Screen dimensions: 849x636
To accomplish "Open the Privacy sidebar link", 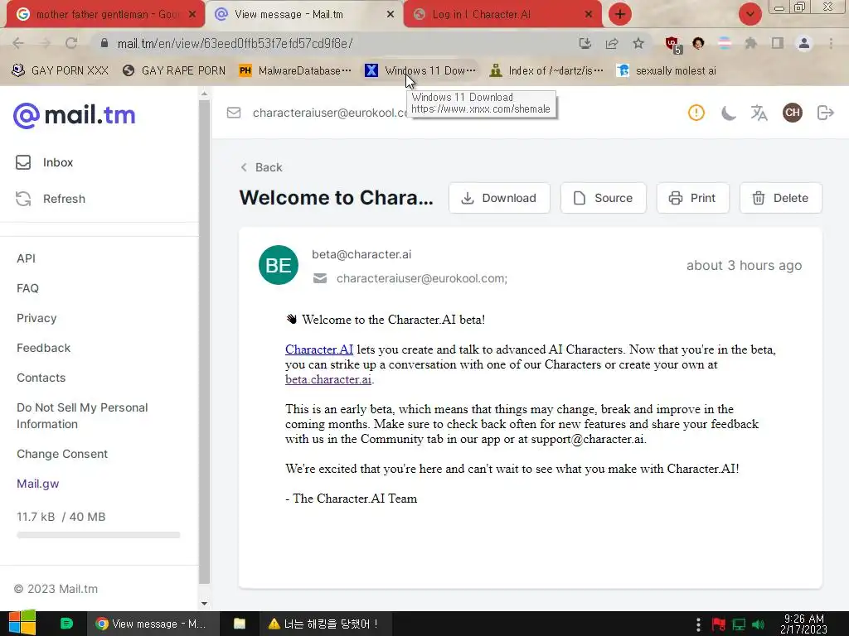I will (36, 318).
